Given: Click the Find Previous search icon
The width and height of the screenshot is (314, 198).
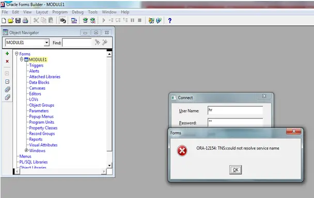Looking at the screenshot, I should pyautogui.click(x=105, y=42).
